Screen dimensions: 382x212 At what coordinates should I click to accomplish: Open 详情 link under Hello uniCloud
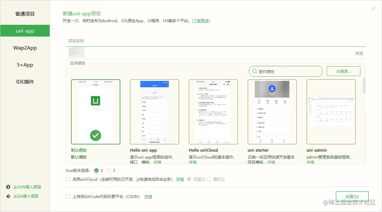coord(193,162)
